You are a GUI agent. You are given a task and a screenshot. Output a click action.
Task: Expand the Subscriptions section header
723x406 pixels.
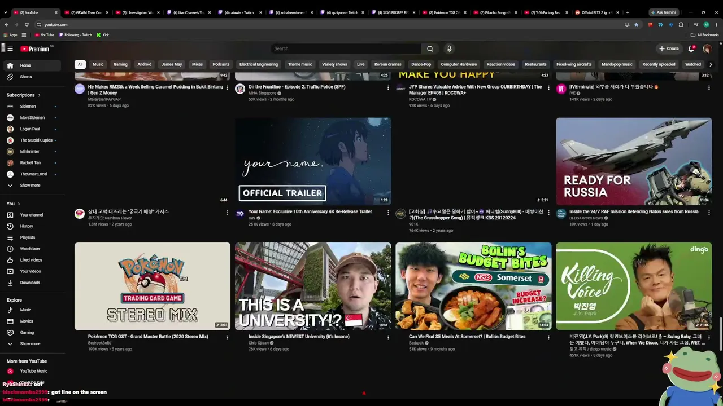tap(23, 95)
